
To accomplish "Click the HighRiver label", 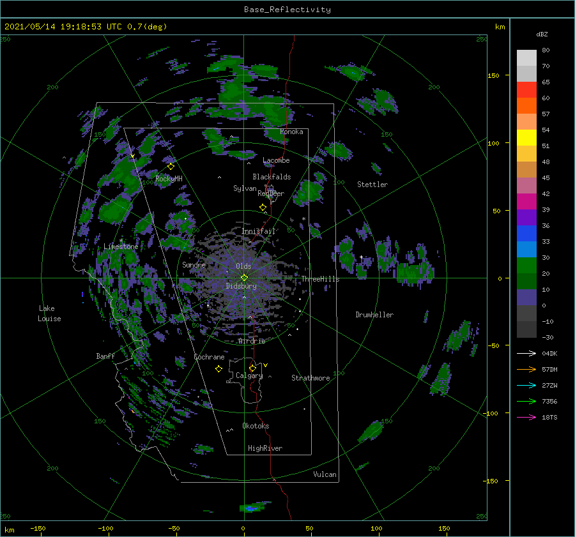I will [265, 448].
